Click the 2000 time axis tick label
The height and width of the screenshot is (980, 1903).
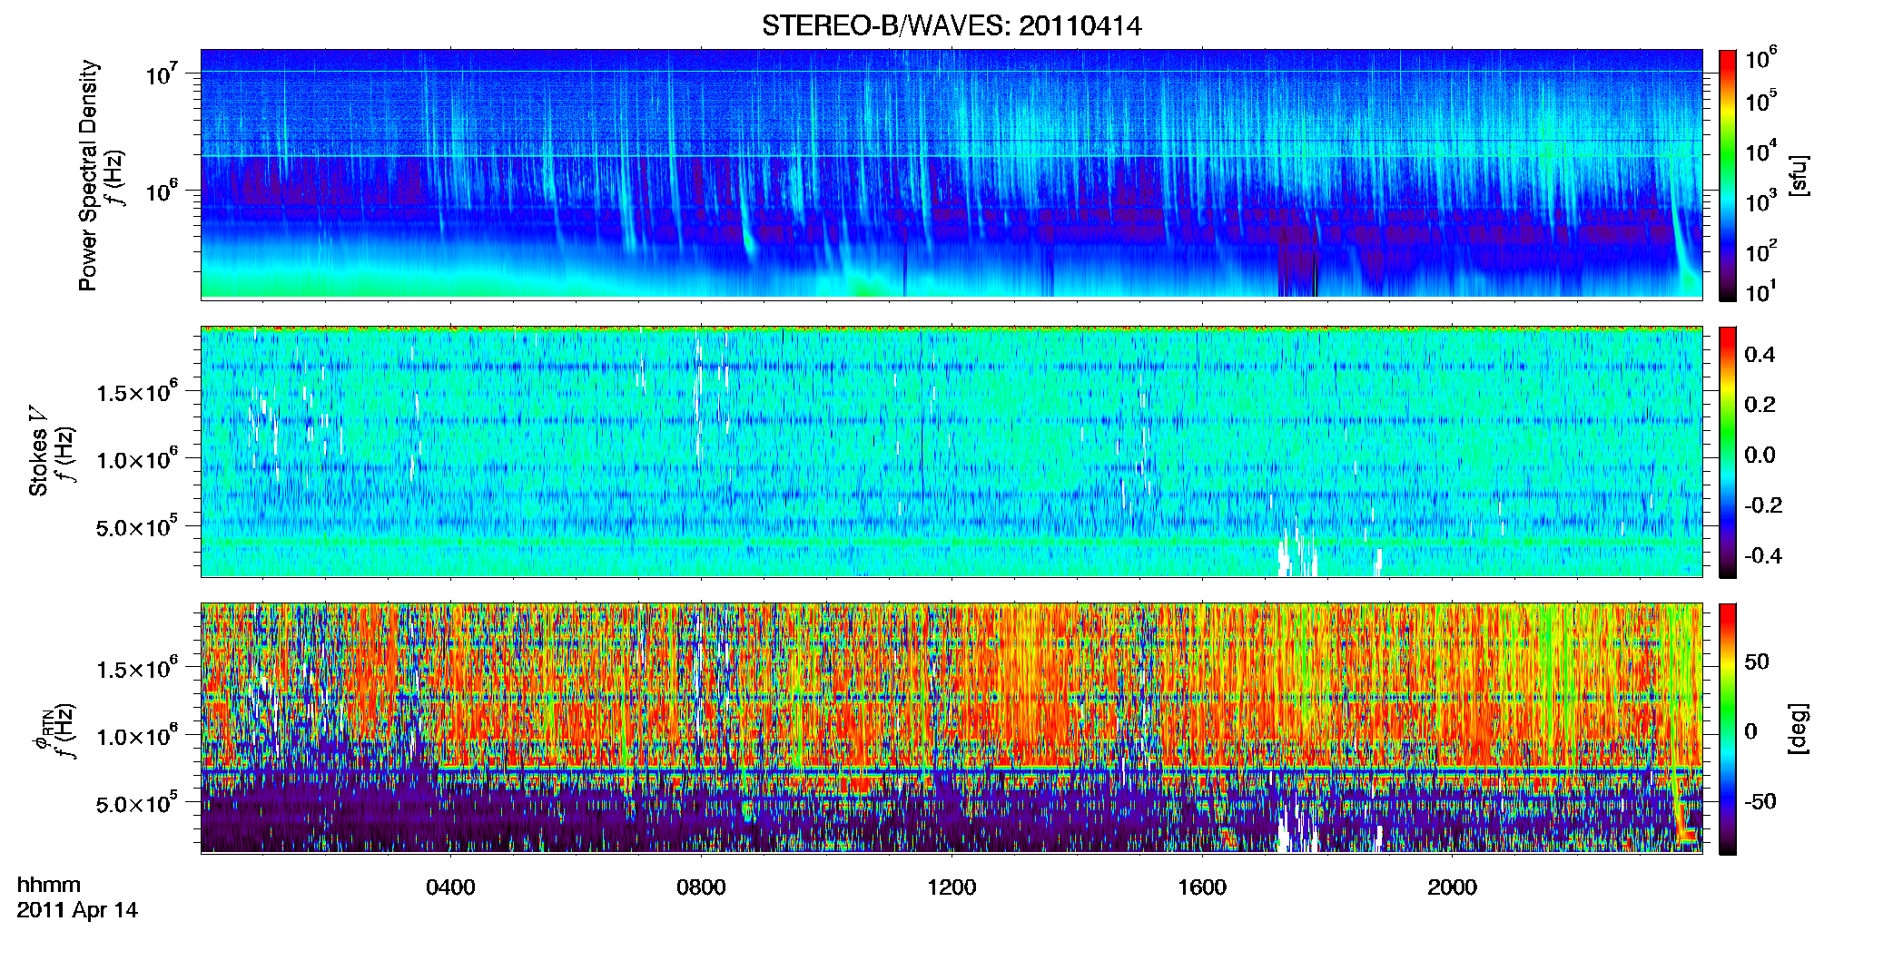coord(1452,887)
